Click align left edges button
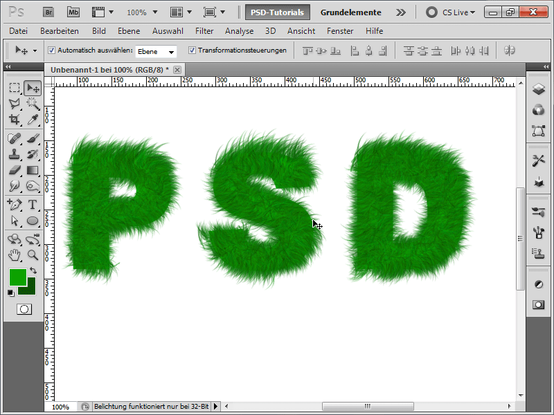The image size is (554, 415). click(355, 51)
